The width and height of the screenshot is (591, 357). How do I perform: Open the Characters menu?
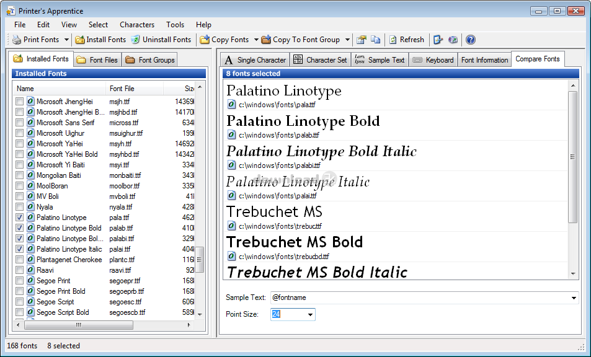click(137, 25)
